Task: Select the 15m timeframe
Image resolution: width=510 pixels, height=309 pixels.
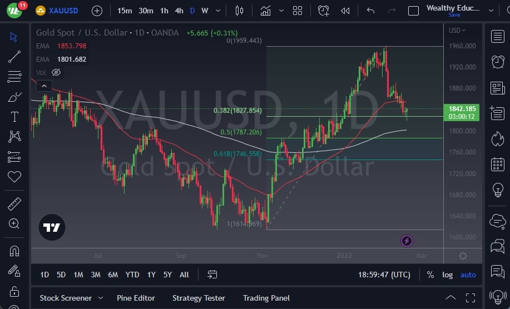Action: [125, 11]
